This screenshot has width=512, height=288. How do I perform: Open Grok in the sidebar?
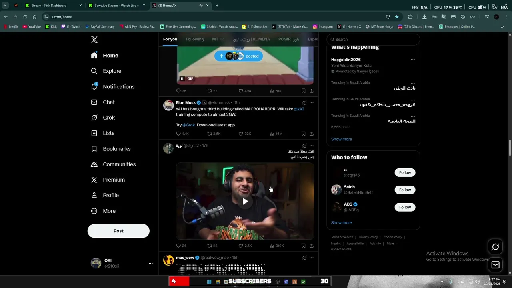point(103,118)
